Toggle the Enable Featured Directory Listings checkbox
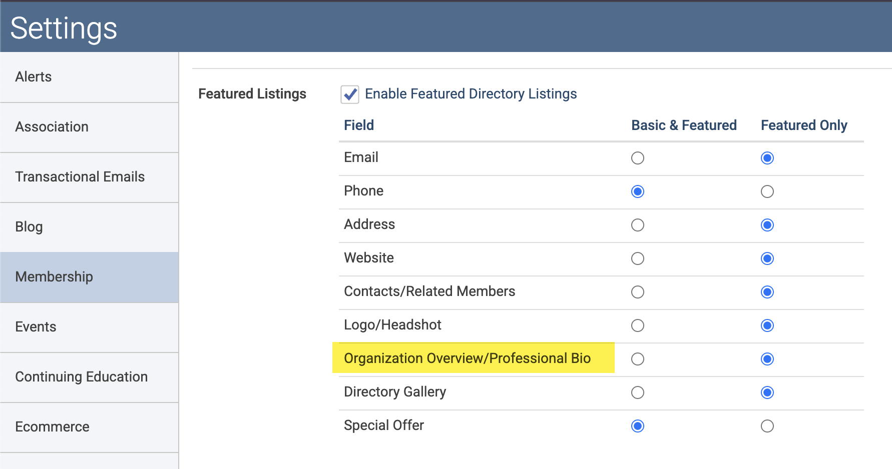The width and height of the screenshot is (892, 469). click(x=349, y=94)
